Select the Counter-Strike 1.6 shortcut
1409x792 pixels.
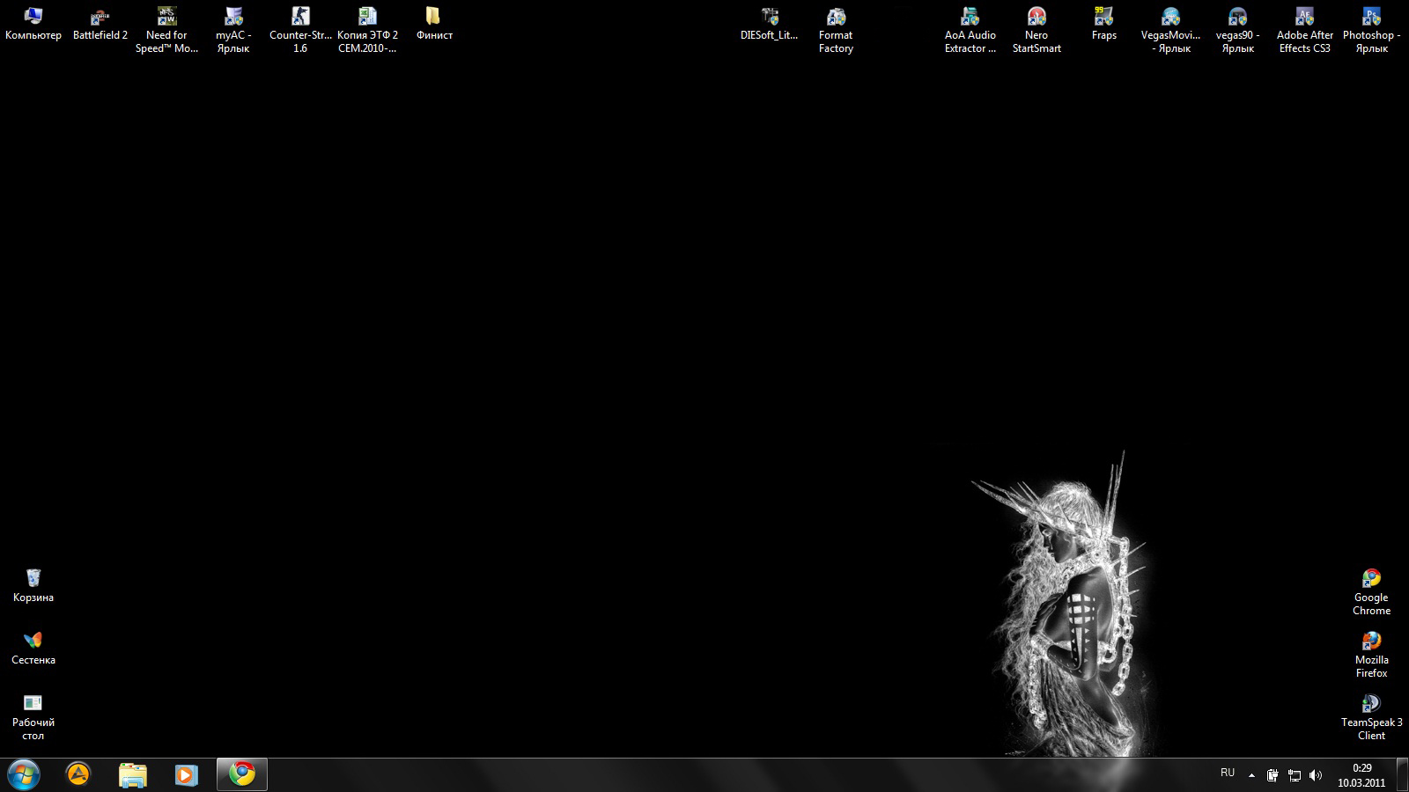[300, 18]
